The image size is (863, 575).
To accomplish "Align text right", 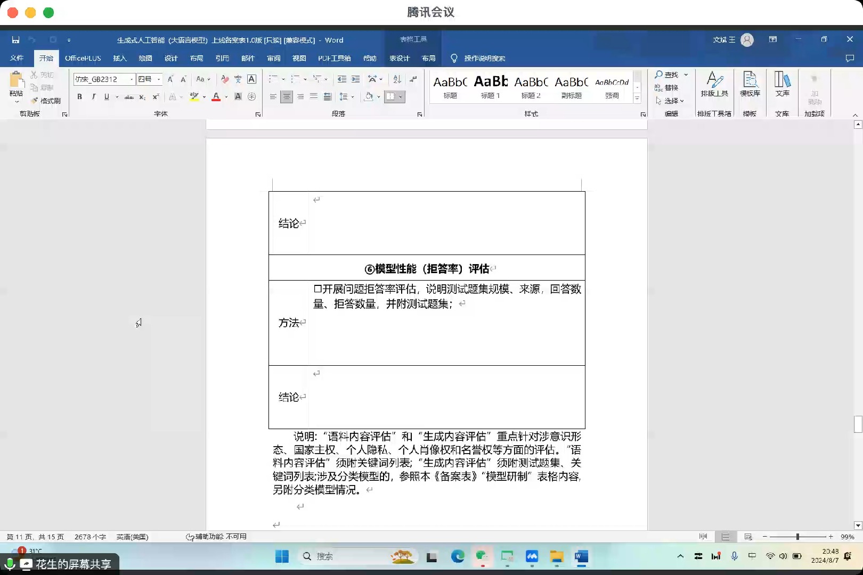I will pyautogui.click(x=300, y=97).
